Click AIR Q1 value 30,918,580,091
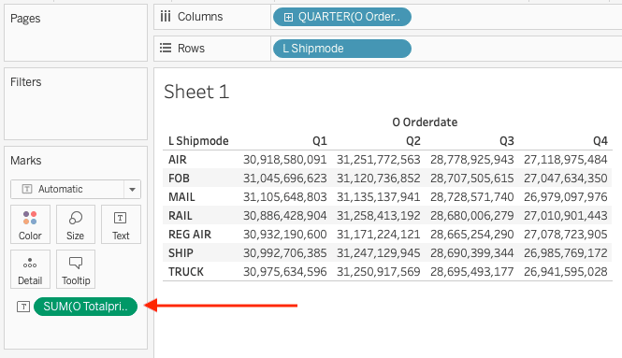Viewport: 622px width, 358px height. 285,160
